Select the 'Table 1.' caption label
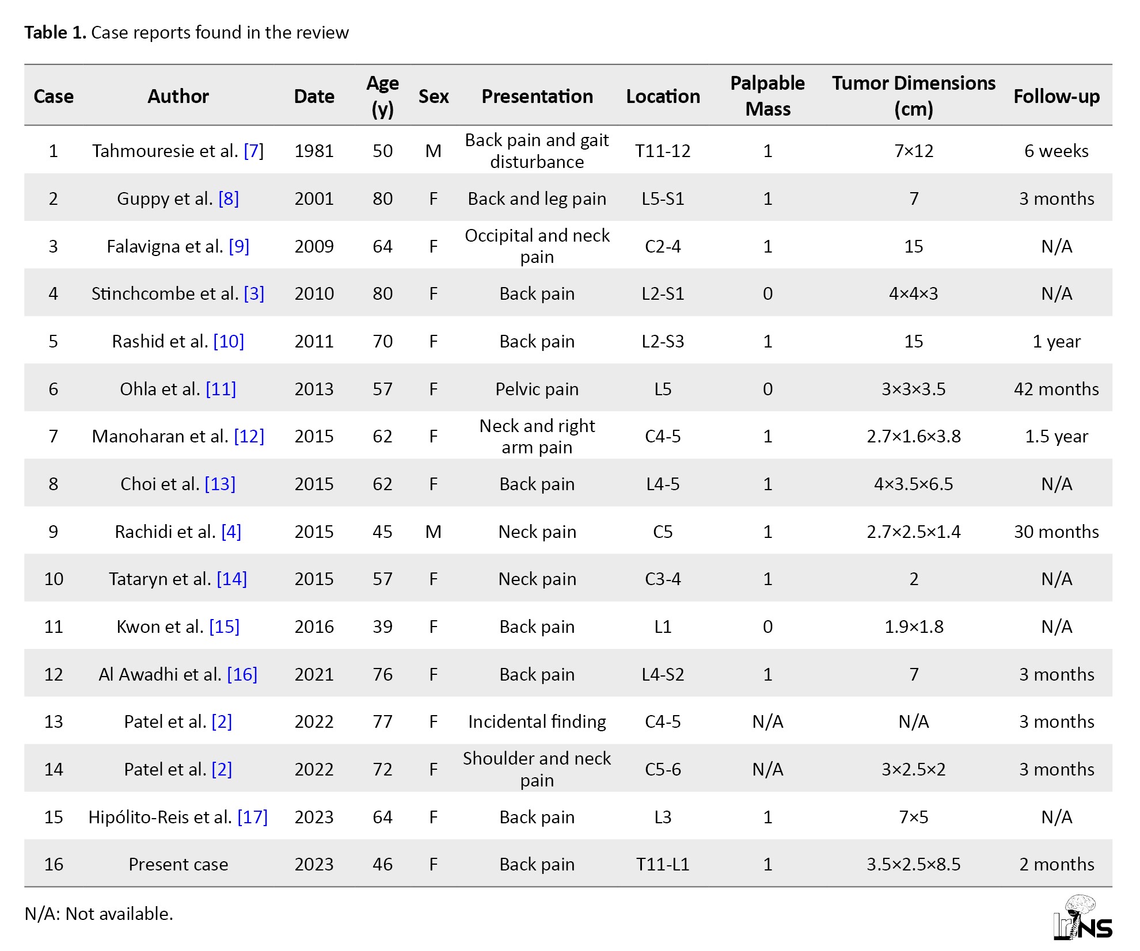Screen dimensions: 1140x951 click(55, 33)
